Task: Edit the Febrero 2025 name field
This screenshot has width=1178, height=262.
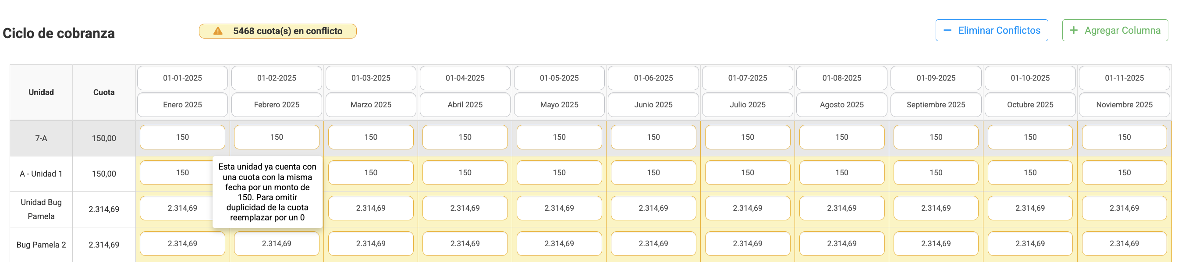Action: click(x=277, y=105)
